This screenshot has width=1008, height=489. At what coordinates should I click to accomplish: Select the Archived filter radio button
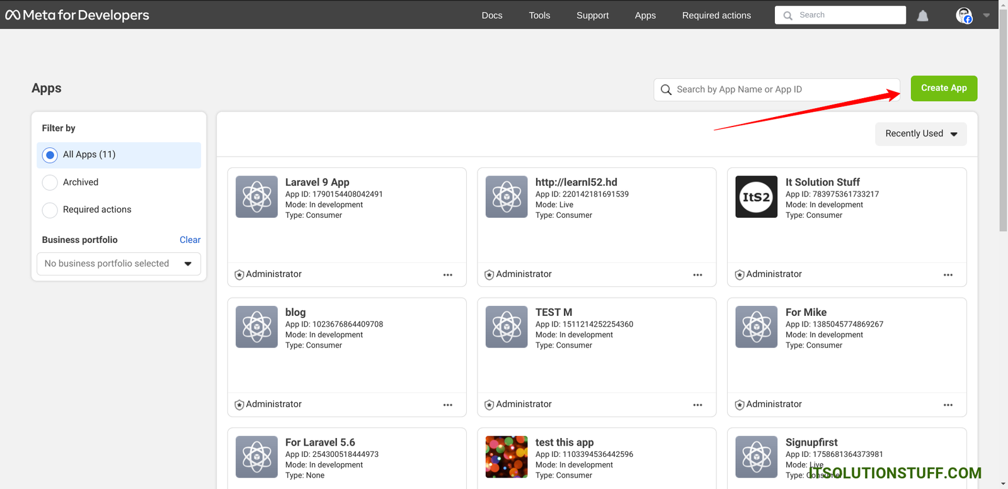pos(50,183)
